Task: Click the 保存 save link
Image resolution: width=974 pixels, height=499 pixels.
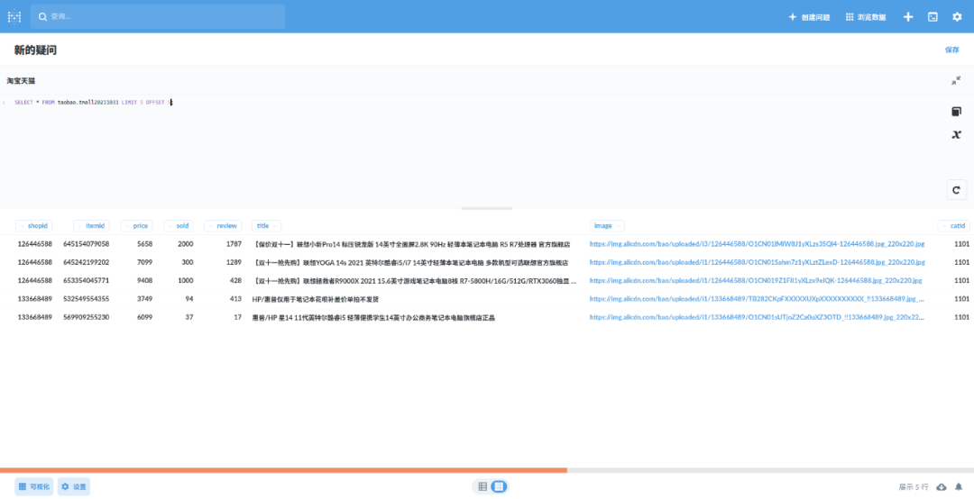Action: coord(951,50)
